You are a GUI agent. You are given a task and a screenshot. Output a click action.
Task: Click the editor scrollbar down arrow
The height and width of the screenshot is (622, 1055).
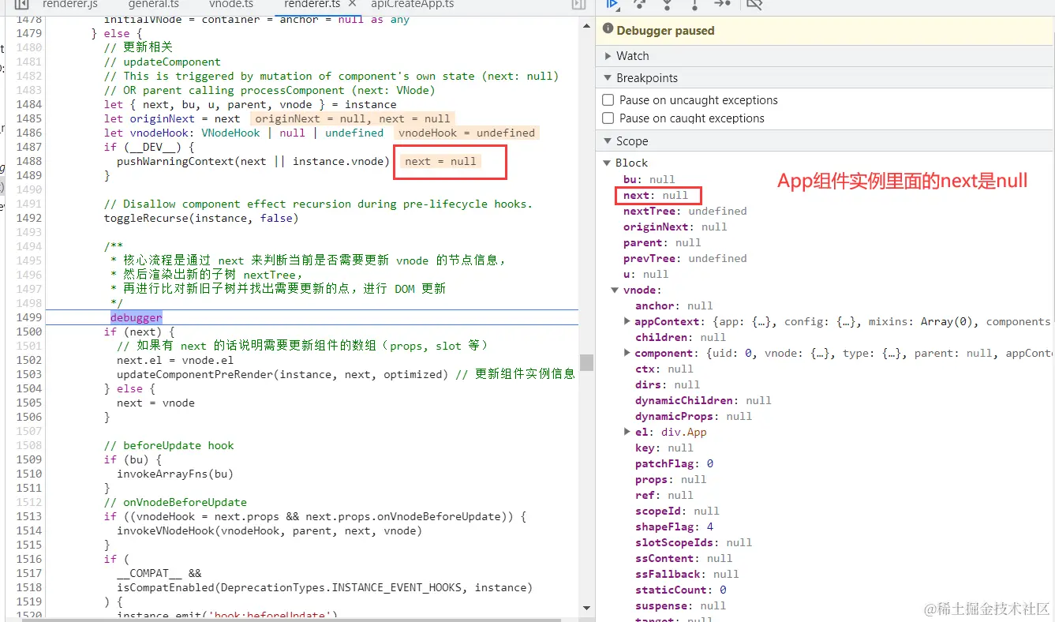[x=586, y=608]
